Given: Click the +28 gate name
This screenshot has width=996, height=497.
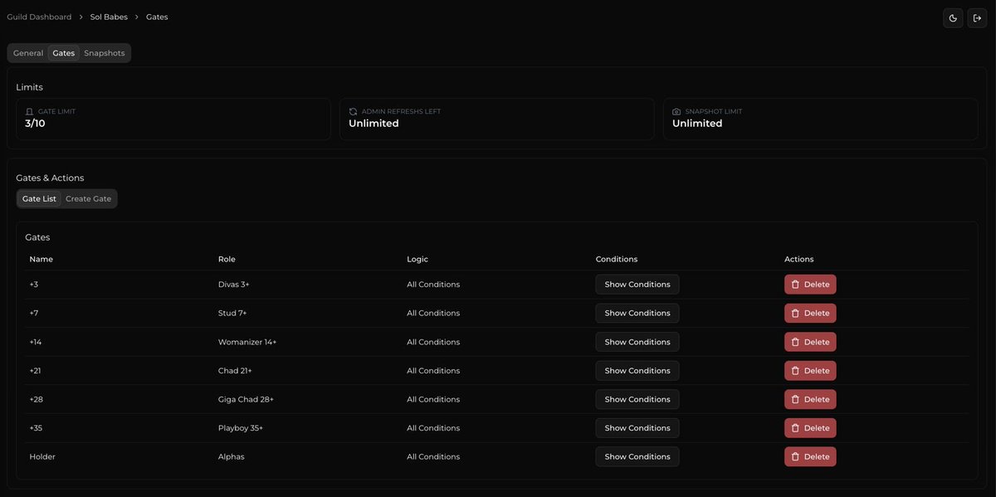Looking at the screenshot, I should [x=36, y=399].
